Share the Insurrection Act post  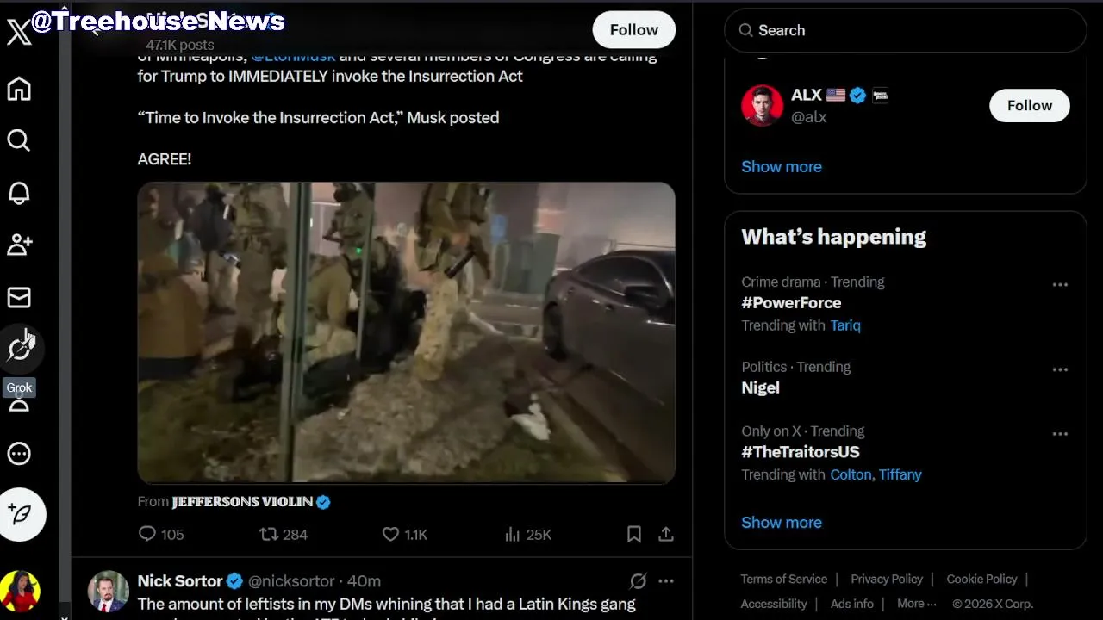tap(666, 535)
